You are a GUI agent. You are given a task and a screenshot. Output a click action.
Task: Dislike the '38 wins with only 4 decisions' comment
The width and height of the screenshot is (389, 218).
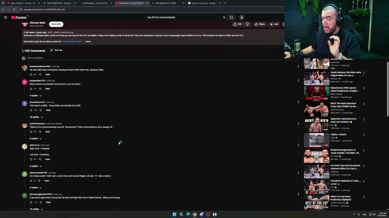40,74
